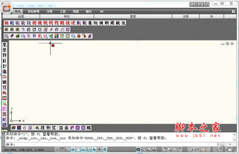Viewport: 239px width, 154px height.
Task: Click the HD die tool icon
Action: pos(12,23)
